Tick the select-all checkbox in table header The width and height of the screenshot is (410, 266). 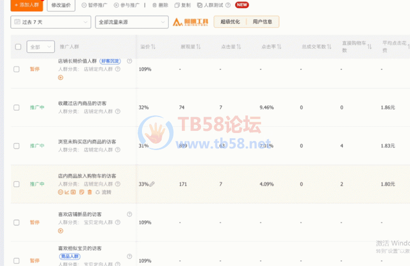tap(18, 47)
